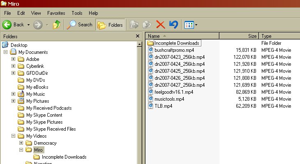300x164 pixels.
Task: Open the Tools menu
Action: 77,13
